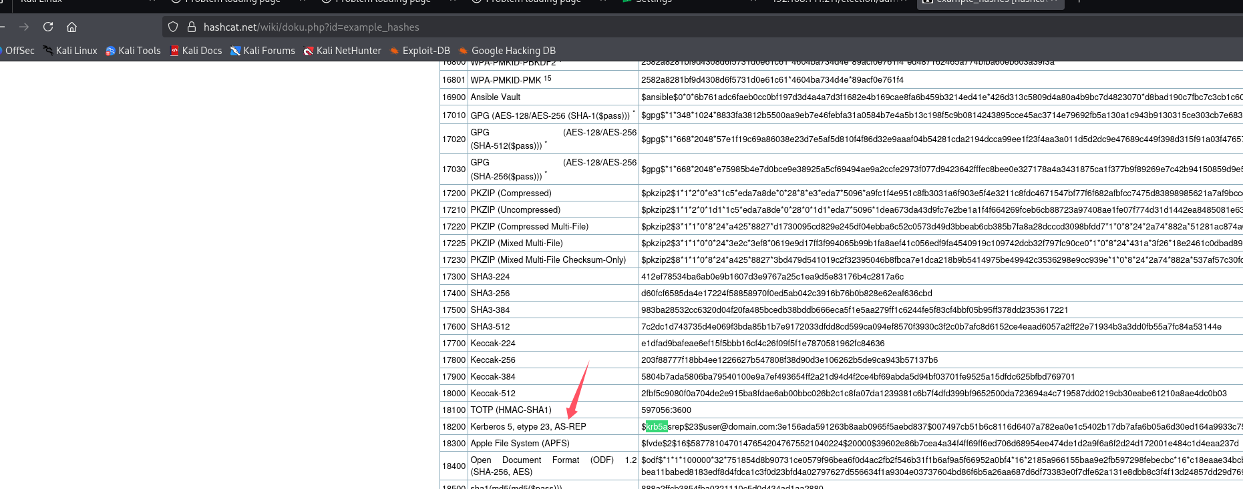Open the Google Hacking DB bookmark
The height and width of the screenshot is (489, 1243).
point(507,51)
